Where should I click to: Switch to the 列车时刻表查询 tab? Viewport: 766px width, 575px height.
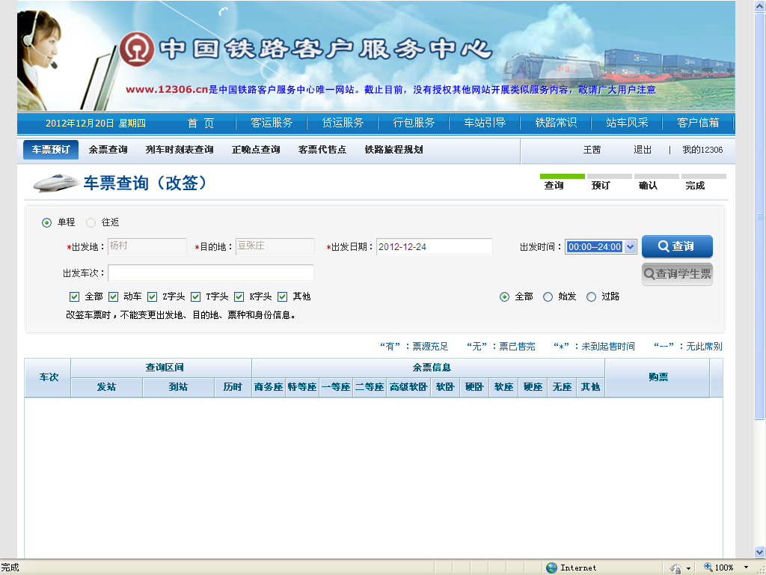tap(180, 150)
